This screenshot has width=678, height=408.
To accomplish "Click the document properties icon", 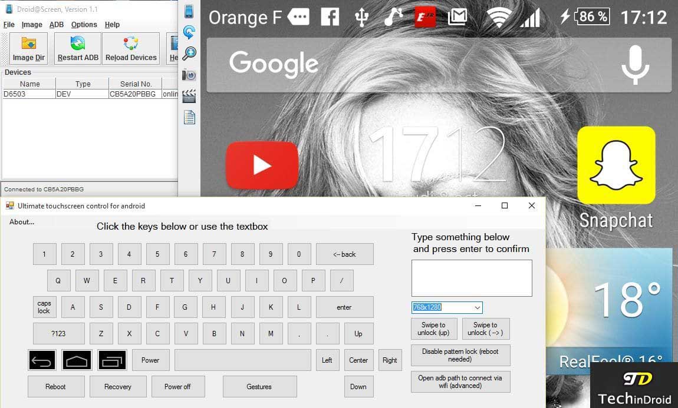I will point(189,117).
